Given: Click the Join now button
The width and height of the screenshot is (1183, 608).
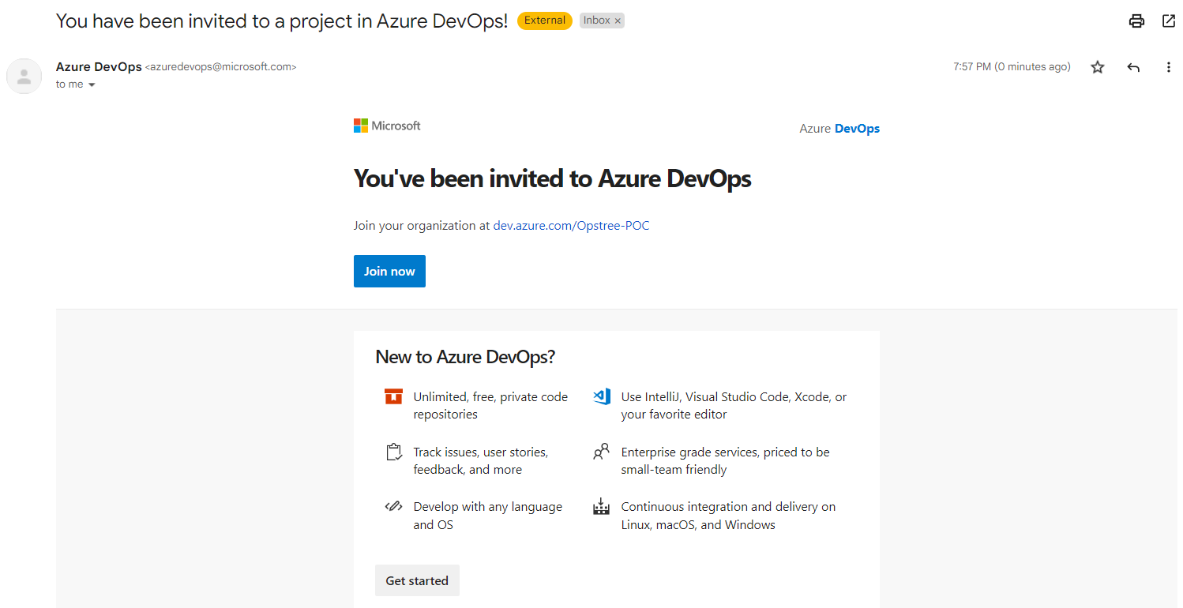Looking at the screenshot, I should tap(389, 272).
